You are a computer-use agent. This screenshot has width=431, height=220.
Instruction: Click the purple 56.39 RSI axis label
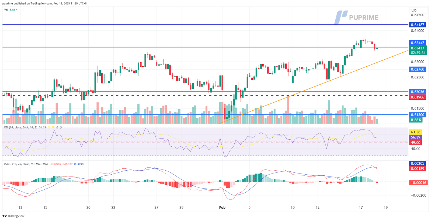[415, 137]
